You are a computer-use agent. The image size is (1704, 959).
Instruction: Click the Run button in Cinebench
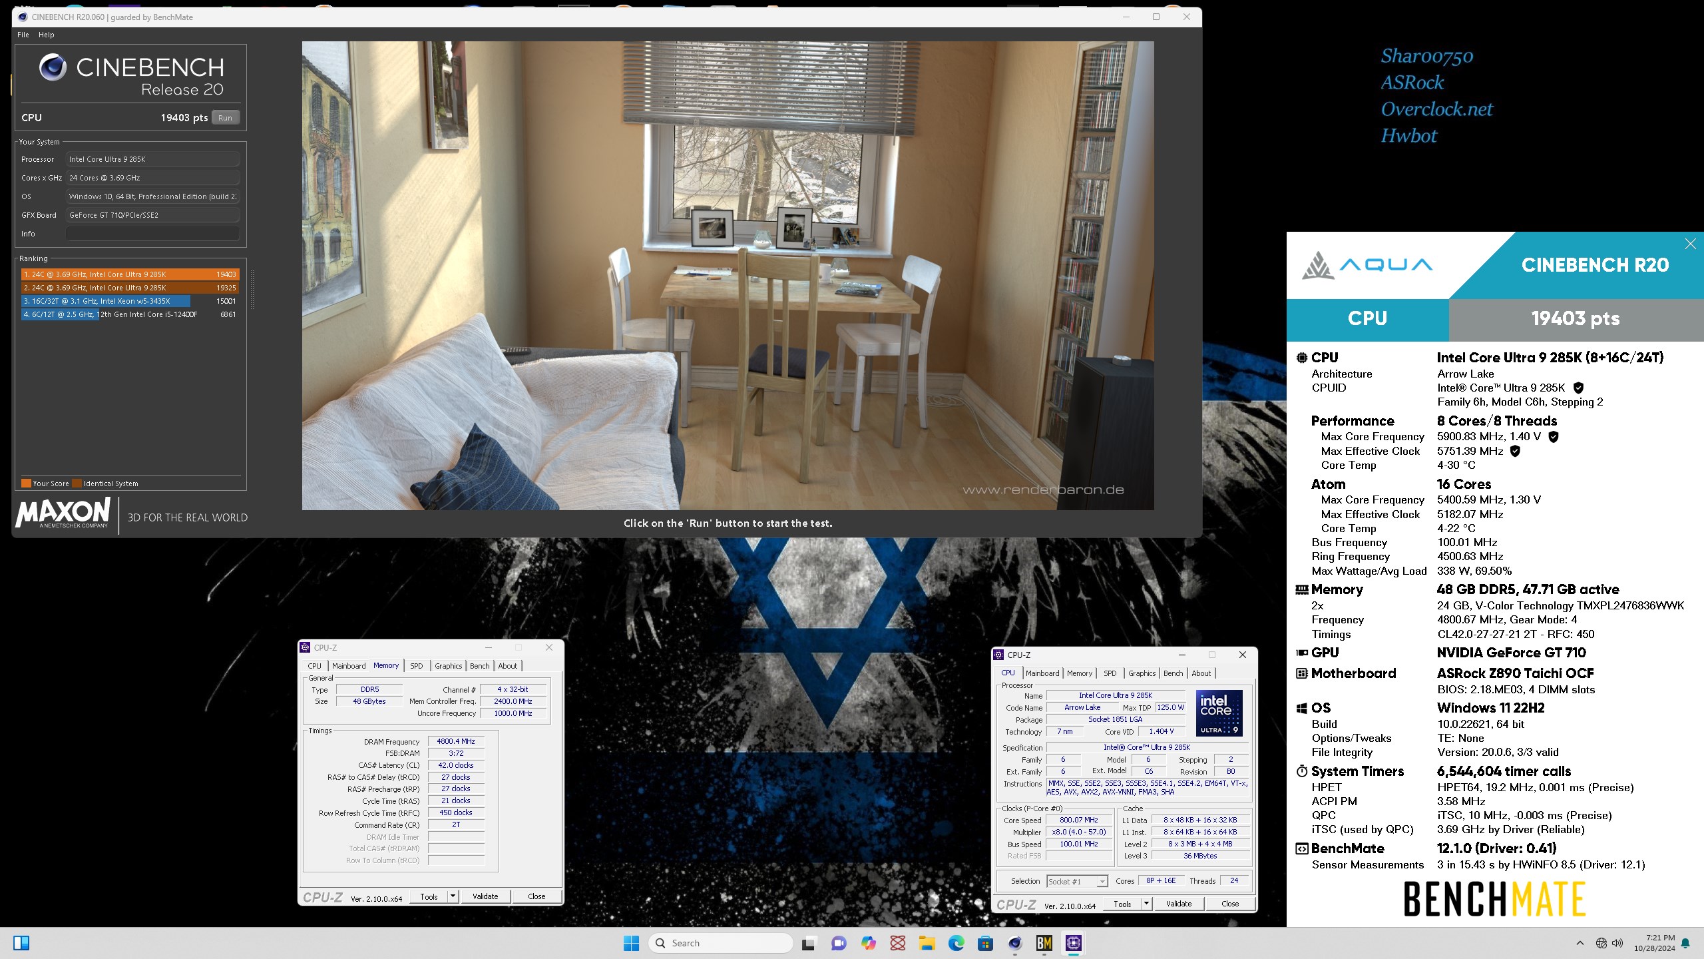pyautogui.click(x=226, y=118)
